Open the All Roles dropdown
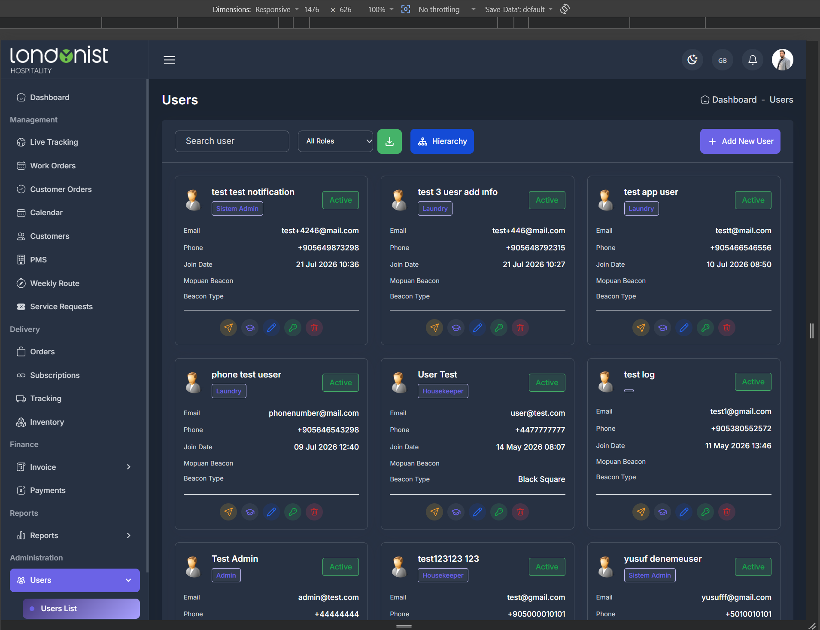820x630 pixels. point(335,141)
